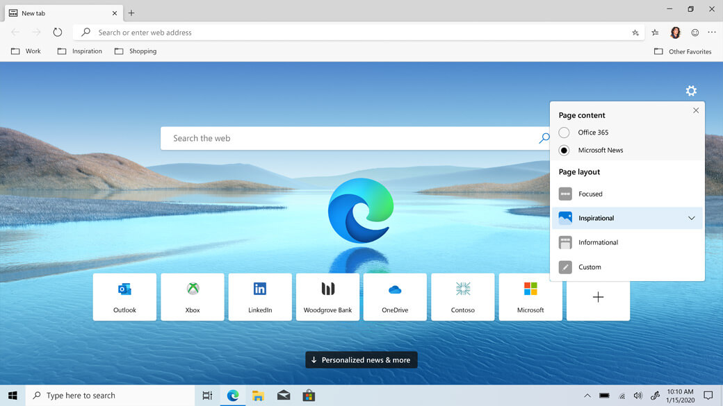Open the browser profile avatar
This screenshot has width=723, height=406.
coord(675,32)
